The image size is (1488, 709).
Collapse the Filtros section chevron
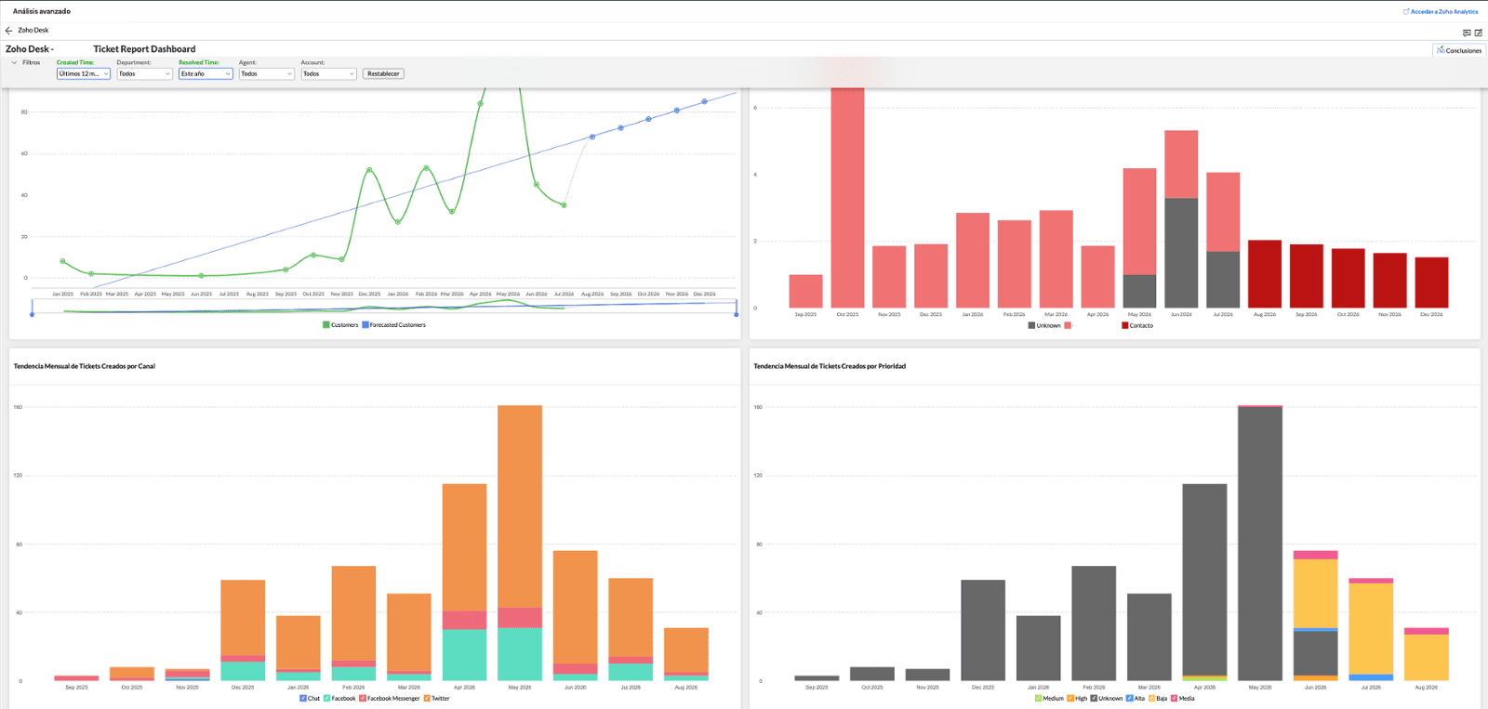point(14,63)
